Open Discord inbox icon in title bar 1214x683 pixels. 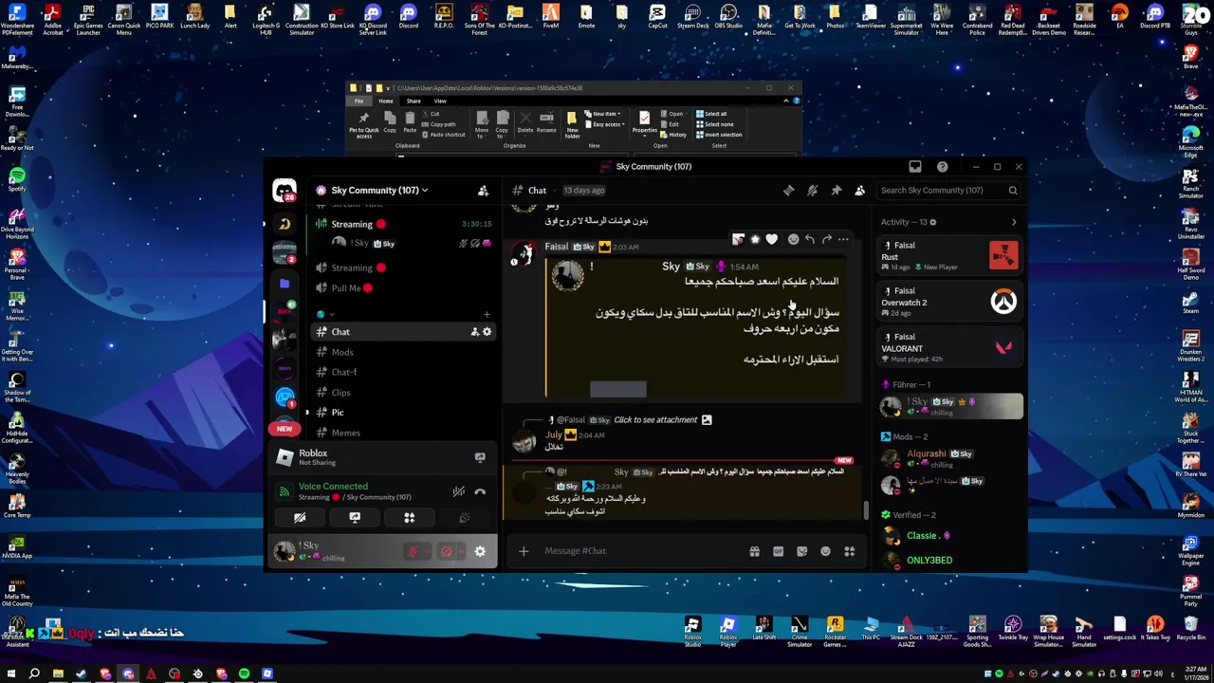click(x=914, y=167)
